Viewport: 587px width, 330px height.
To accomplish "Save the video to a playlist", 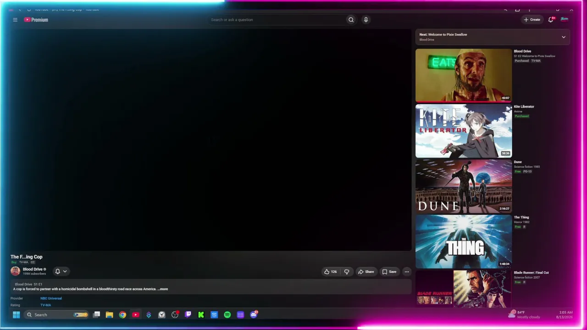I will [x=389, y=272].
